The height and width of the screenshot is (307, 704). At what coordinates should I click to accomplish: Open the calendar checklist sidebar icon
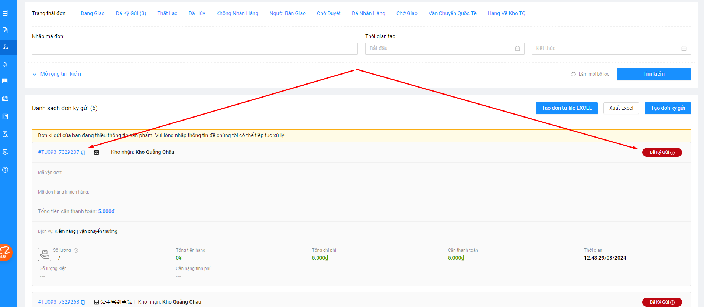[5, 99]
